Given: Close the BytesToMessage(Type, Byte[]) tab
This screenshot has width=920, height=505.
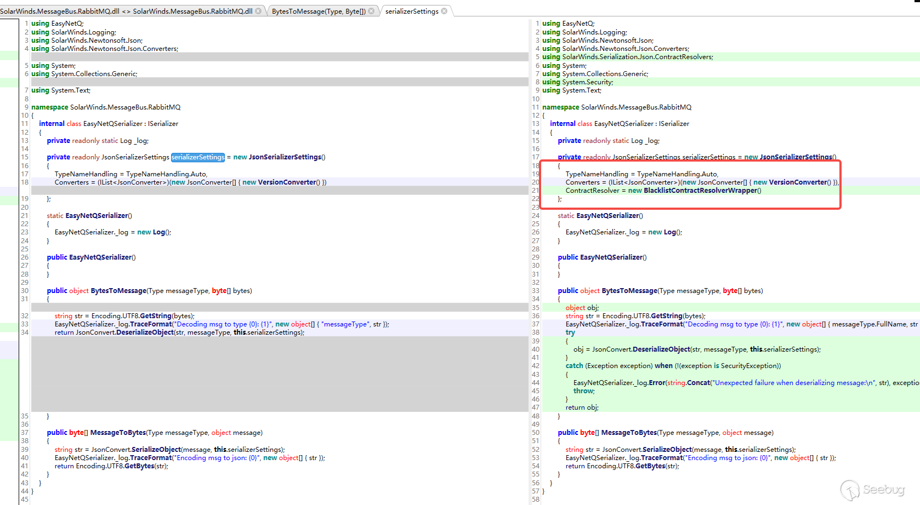Looking at the screenshot, I should coord(371,11).
